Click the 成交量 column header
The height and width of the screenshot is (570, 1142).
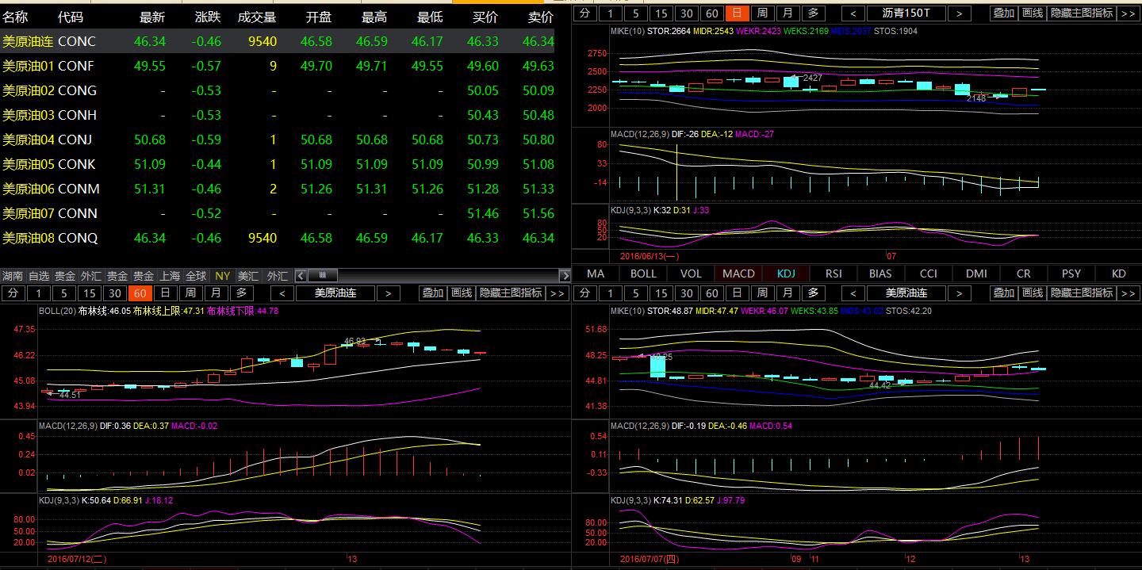257,17
